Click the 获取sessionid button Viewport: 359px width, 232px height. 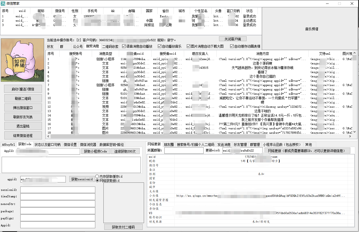point(82,179)
